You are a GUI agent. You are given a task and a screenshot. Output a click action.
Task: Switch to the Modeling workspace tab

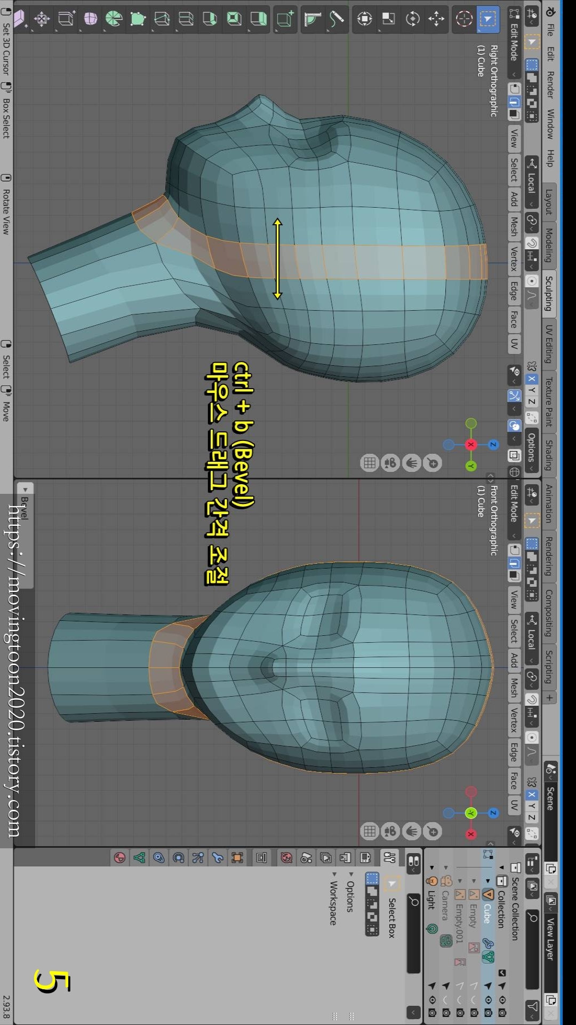(x=549, y=245)
